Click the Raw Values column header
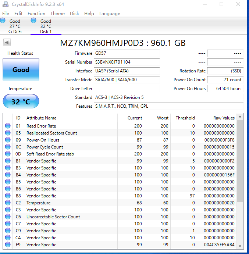This screenshot has width=249, height=254. (x=217, y=118)
